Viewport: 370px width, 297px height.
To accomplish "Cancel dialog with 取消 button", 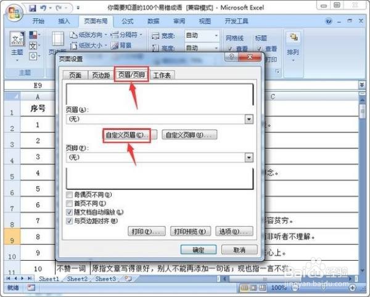I will coord(239,250).
